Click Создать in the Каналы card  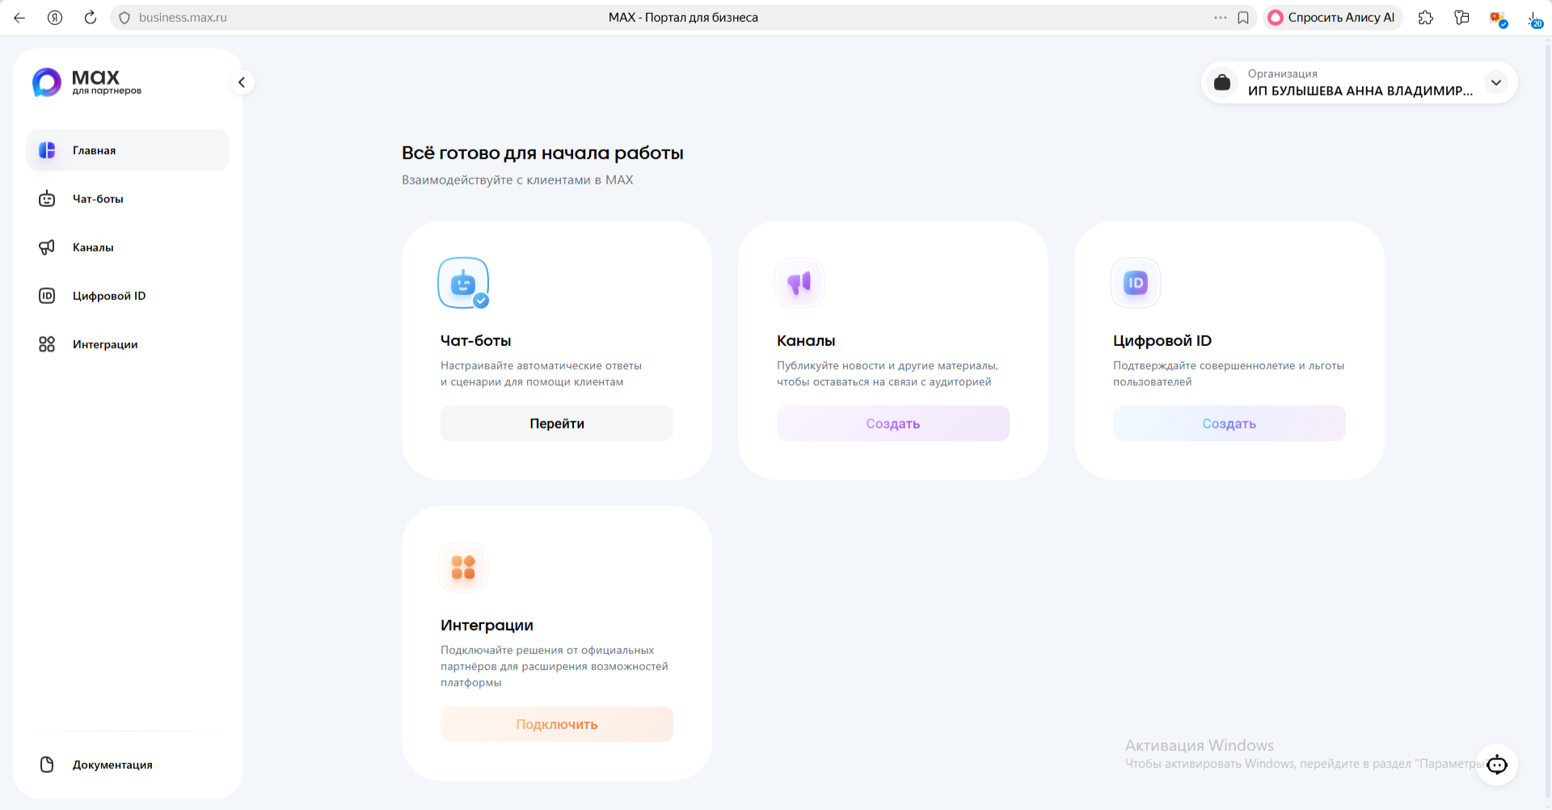893,424
